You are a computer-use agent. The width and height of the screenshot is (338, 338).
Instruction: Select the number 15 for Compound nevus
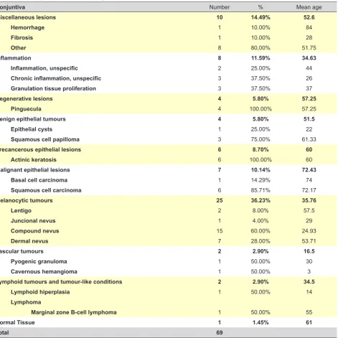[x=220, y=231]
